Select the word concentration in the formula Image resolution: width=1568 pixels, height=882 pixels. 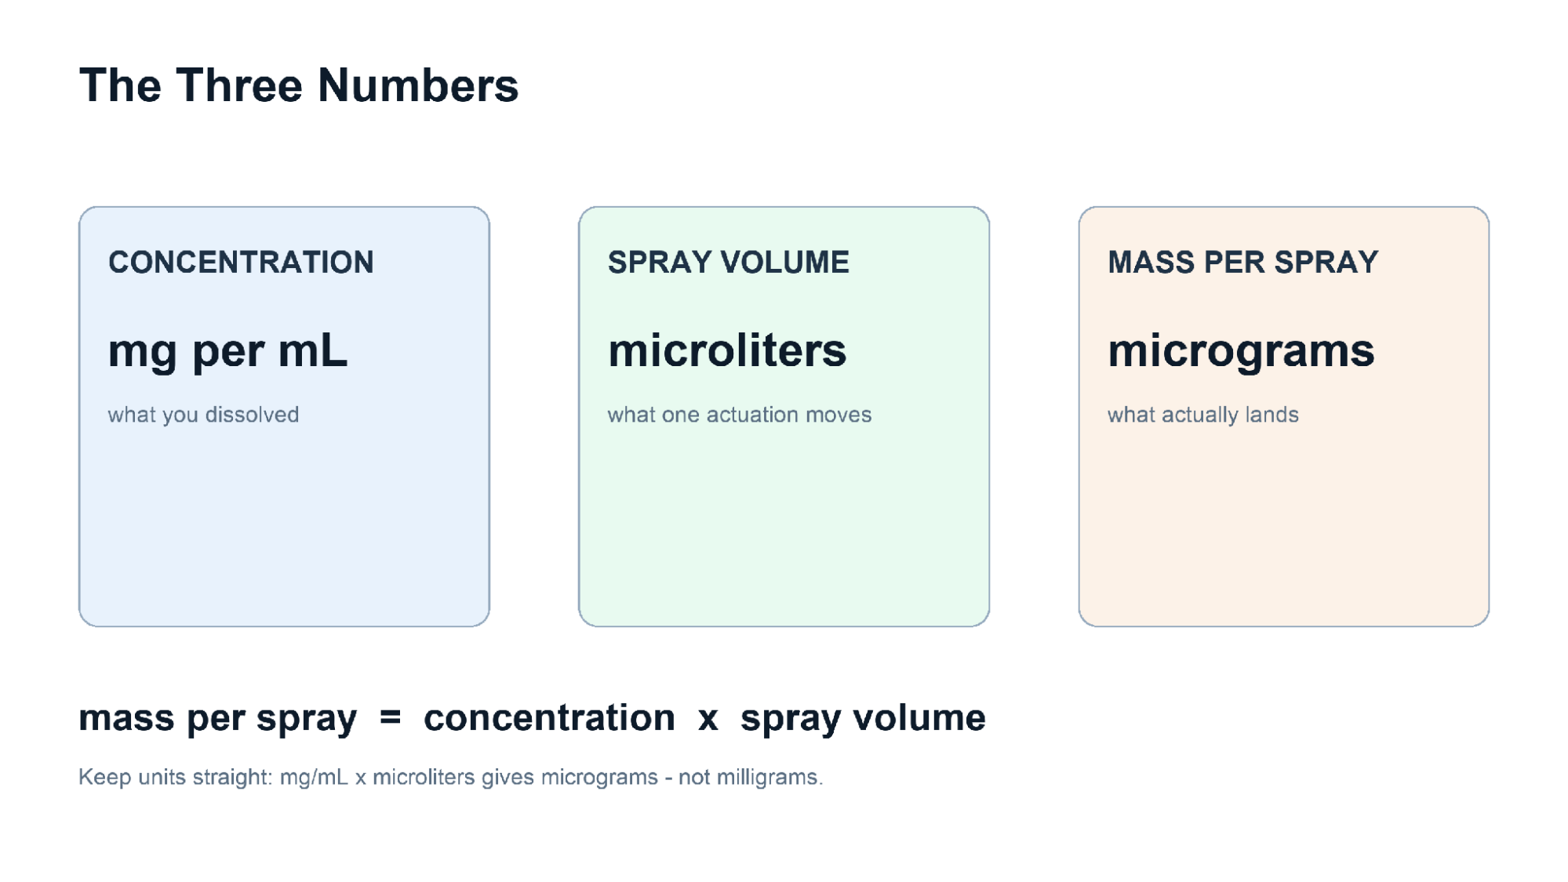point(549,717)
